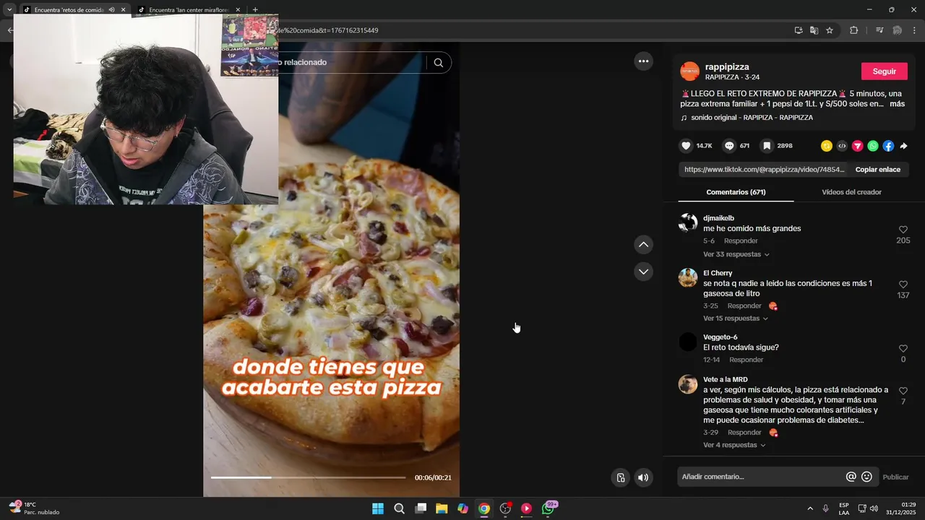Expand 'Ver 15 respuestas'
The width and height of the screenshot is (925, 520).
click(736, 318)
